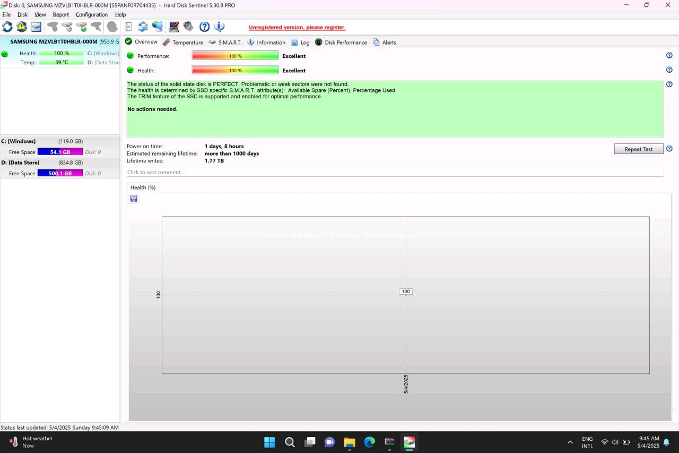Screen dimensions: 679x453
Task: Select the C: [Windows] partition header
Action: pos(60,141)
